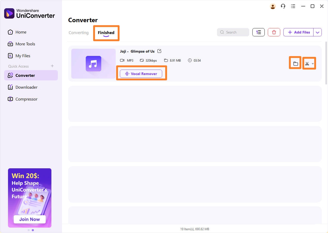Open the top-right menu list icon
The height and width of the screenshot is (233, 328).
293,6
